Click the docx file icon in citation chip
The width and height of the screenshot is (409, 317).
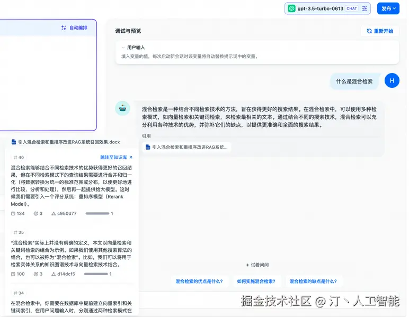coord(148,147)
